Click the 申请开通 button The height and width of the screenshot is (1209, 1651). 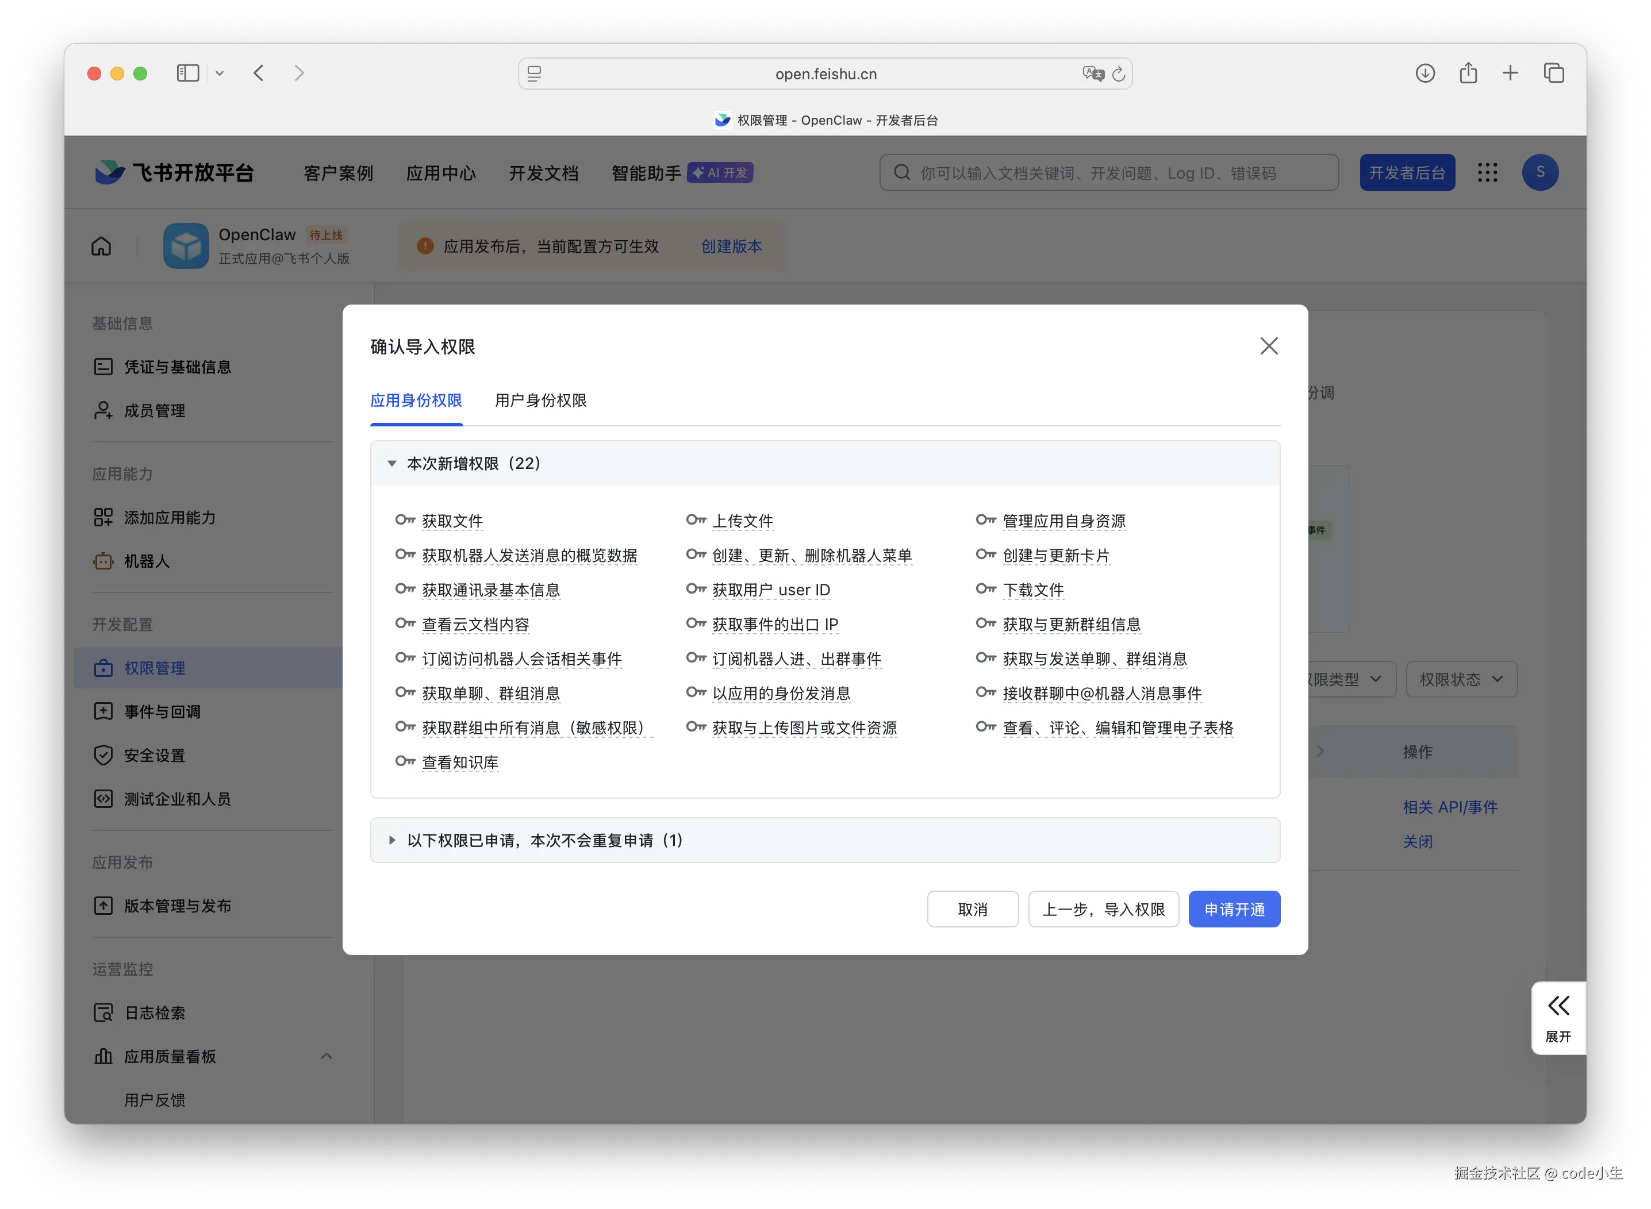pos(1234,909)
